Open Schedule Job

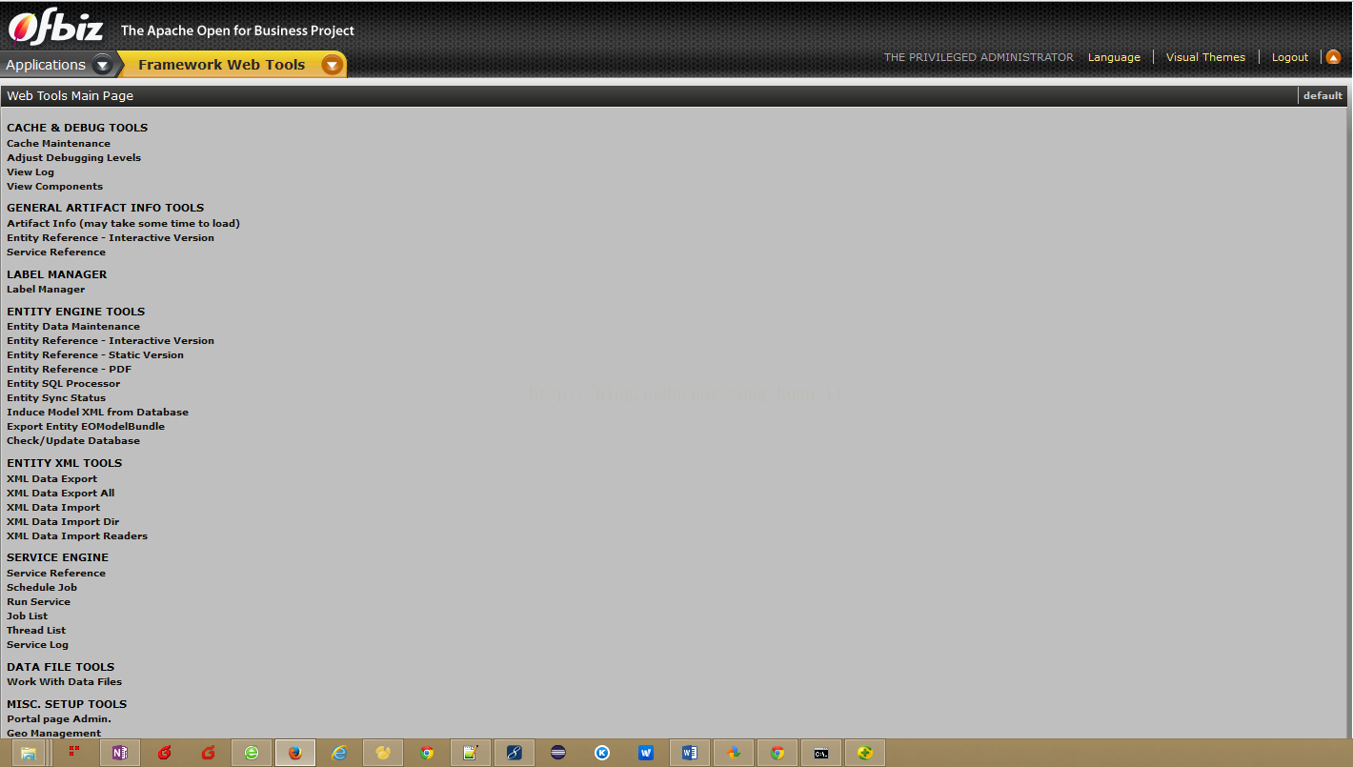[x=42, y=588]
